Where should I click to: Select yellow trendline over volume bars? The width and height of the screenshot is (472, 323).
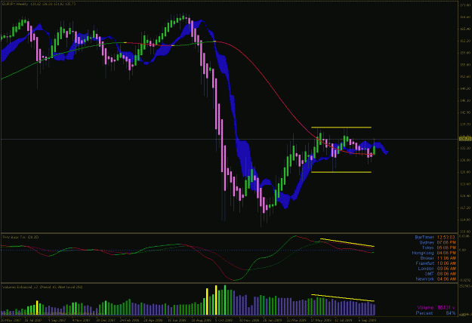pos(343,298)
